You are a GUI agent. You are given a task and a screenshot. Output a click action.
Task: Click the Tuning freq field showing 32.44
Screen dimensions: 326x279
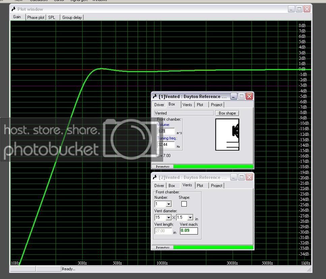166,145
